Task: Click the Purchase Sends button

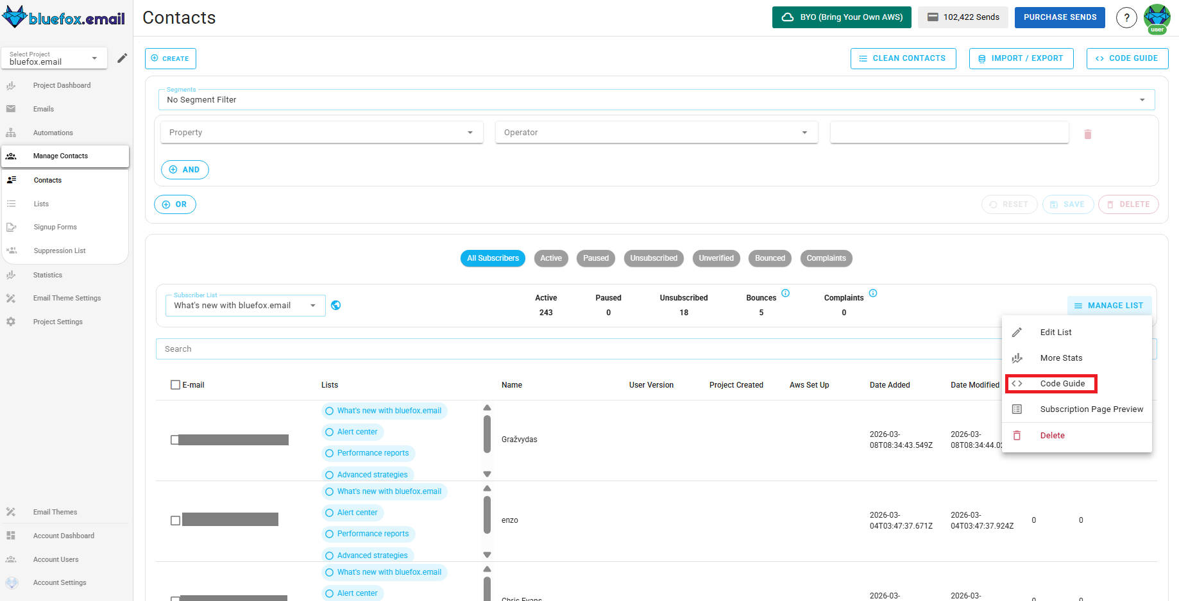Action: (x=1059, y=17)
